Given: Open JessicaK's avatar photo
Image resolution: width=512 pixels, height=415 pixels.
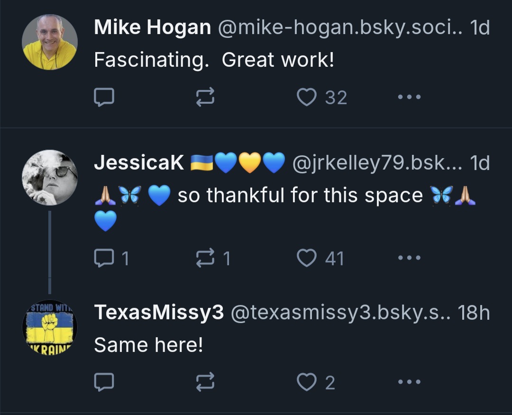Looking at the screenshot, I should (x=49, y=178).
